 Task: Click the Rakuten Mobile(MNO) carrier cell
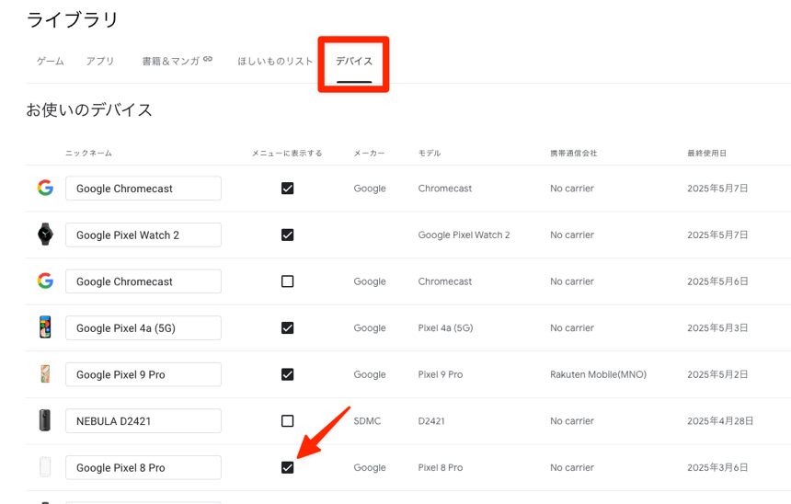point(598,374)
